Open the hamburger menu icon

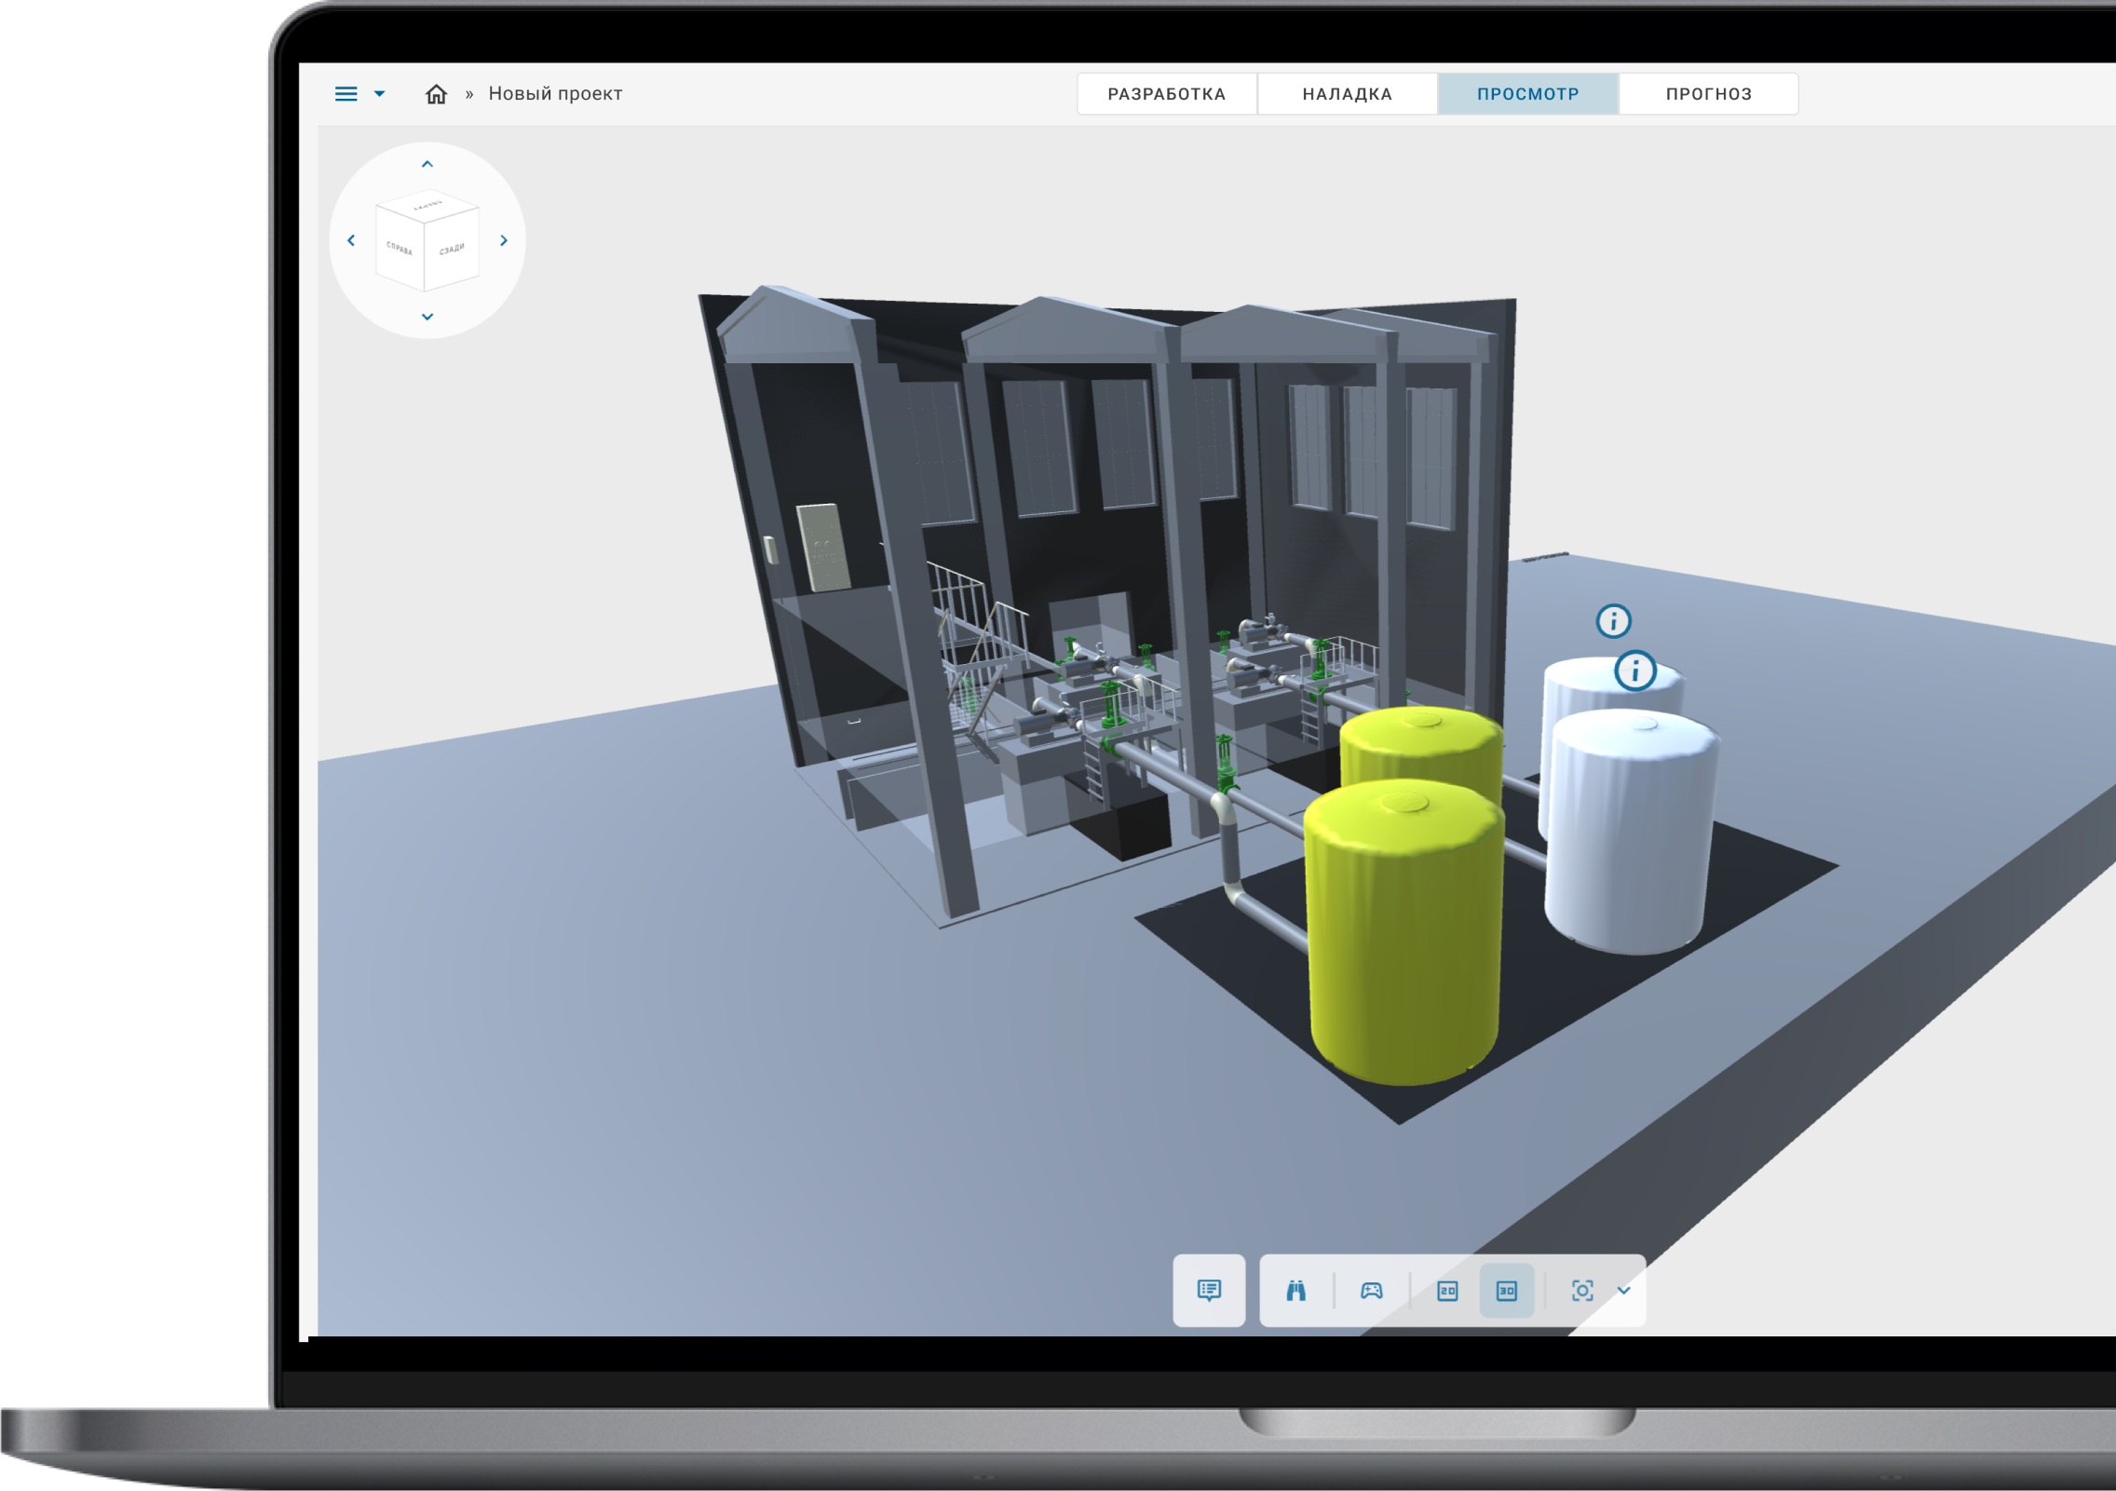tap(346, 94)
